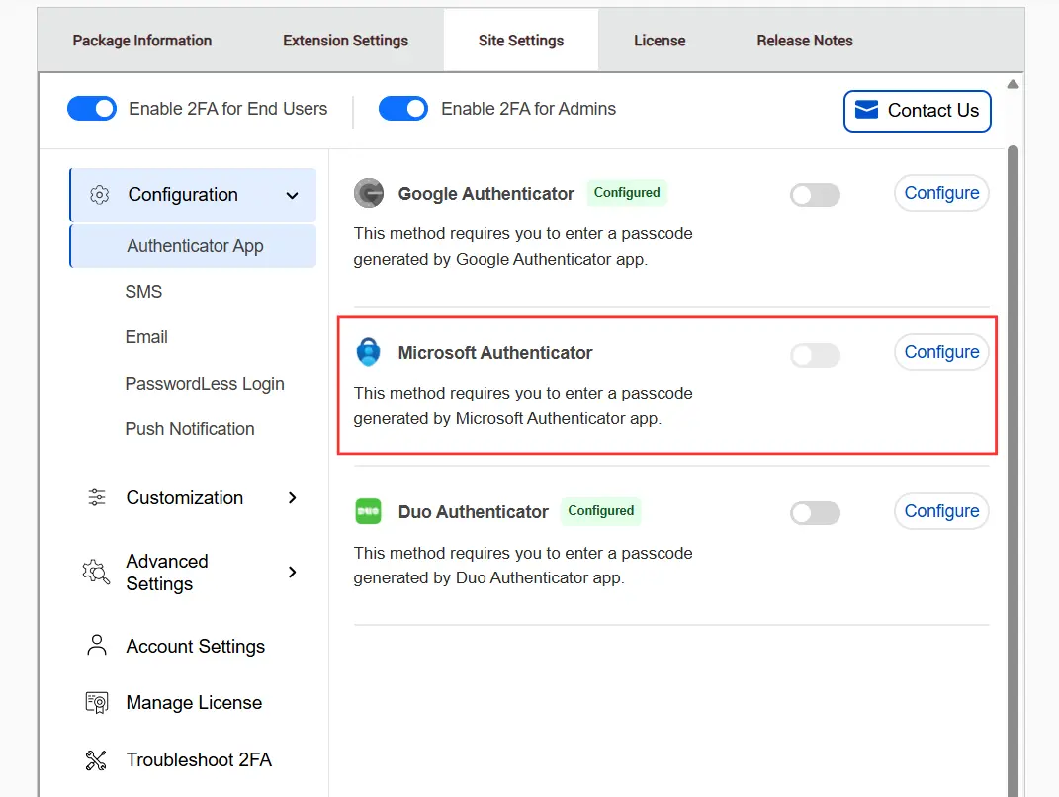Click the Google Authenticator heading text
Viewport: 1059px width, 797px height.
point(485,194)
